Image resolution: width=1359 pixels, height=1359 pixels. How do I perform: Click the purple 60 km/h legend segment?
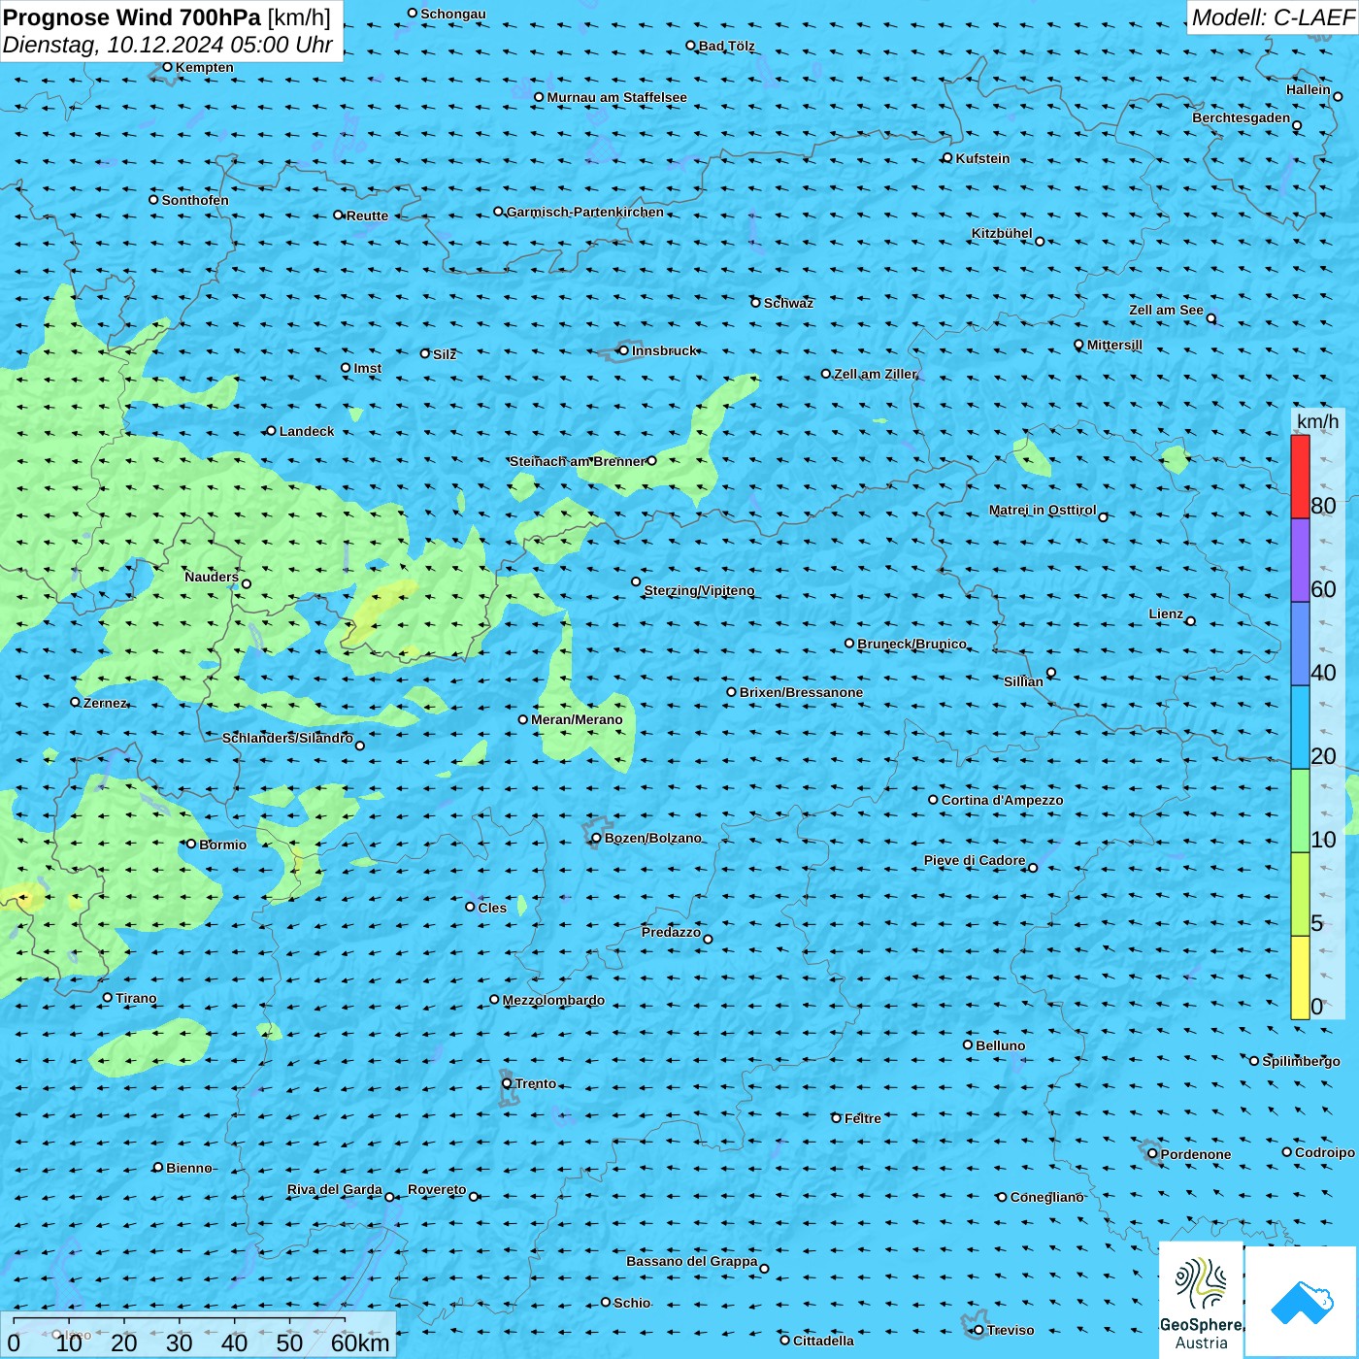(x=1300, y=560)
